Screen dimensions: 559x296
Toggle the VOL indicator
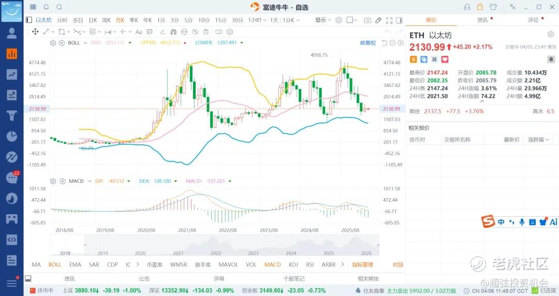[251, 264]
